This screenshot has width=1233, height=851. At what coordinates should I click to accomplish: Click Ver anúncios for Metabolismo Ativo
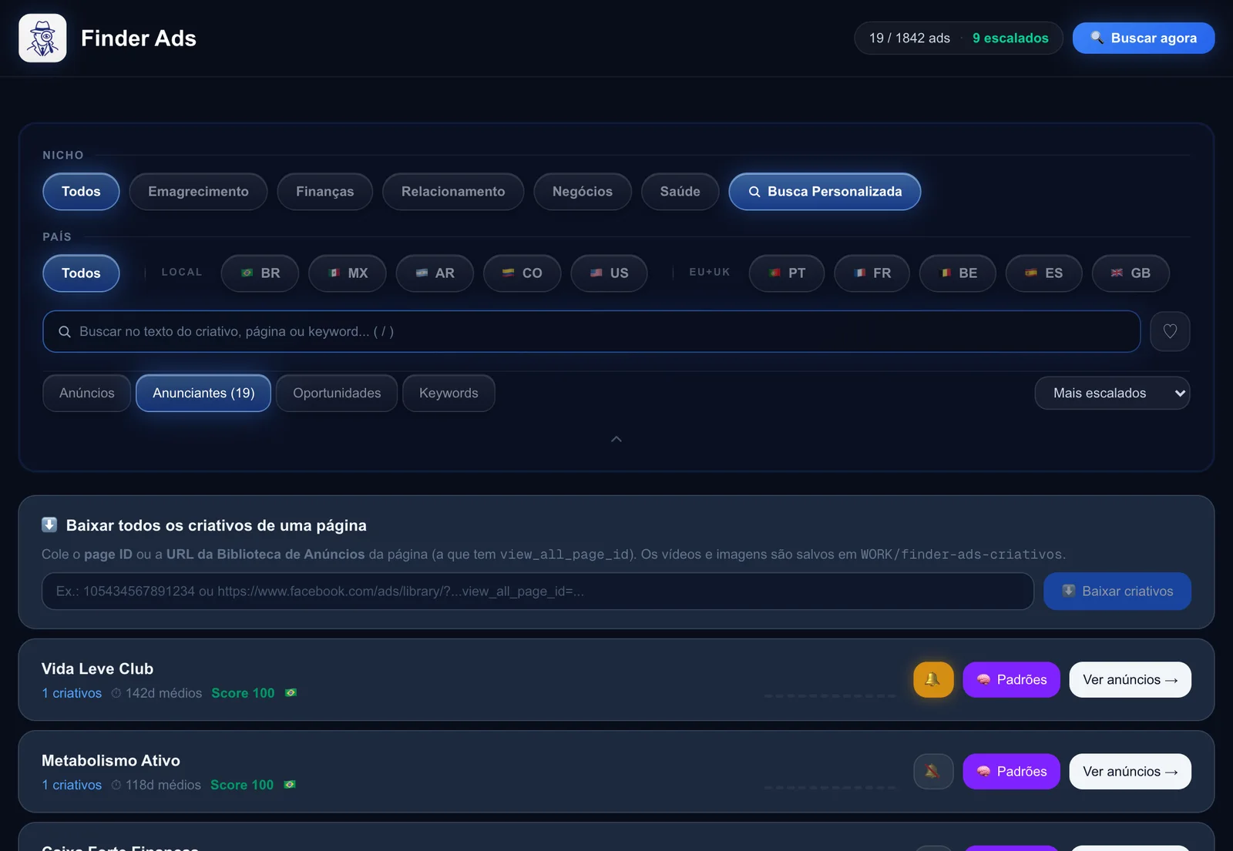tap(1130, 771)
